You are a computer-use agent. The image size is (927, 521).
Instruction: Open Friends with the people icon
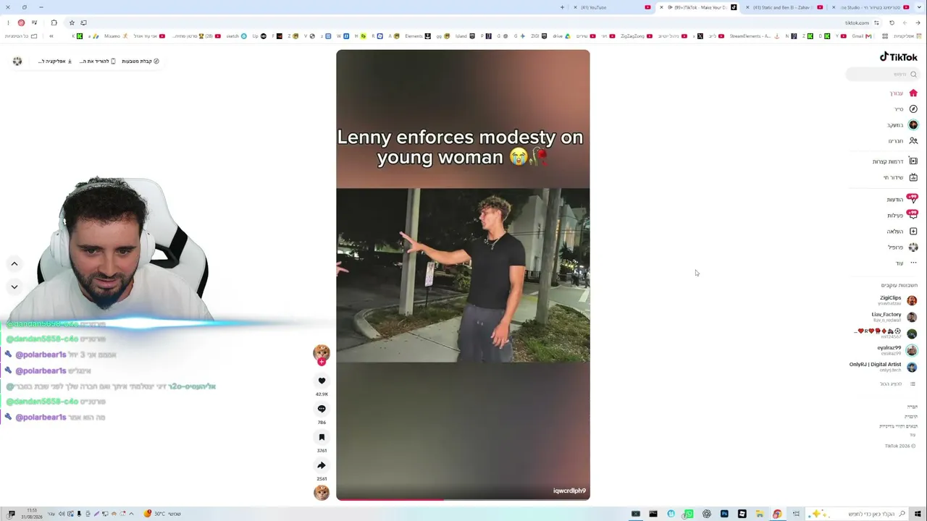tap(913, 140)
